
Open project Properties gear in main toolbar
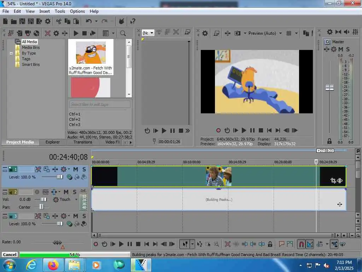click(48, 21)
